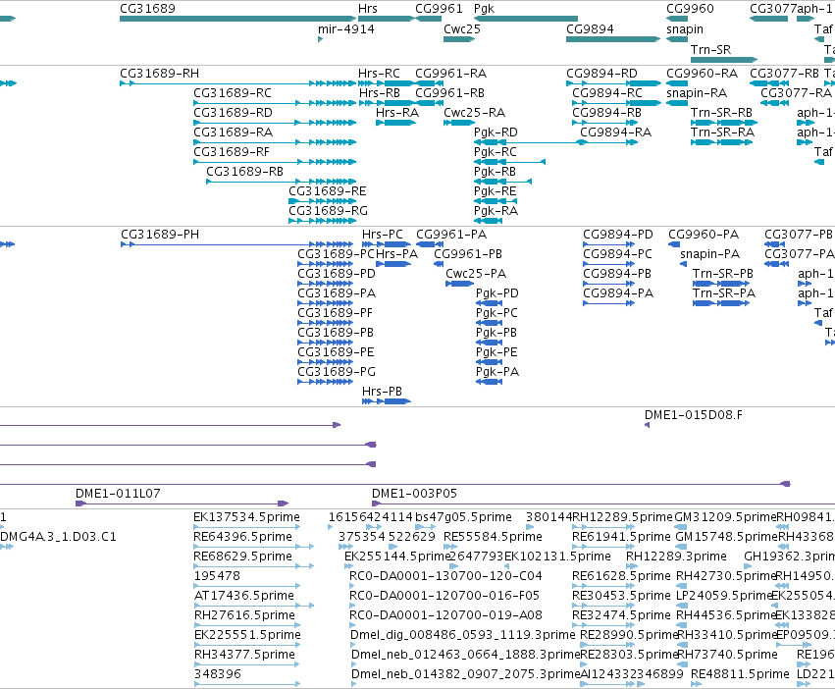
Task: Select the snapin-RA transcript
Action: tap(677, 103)
